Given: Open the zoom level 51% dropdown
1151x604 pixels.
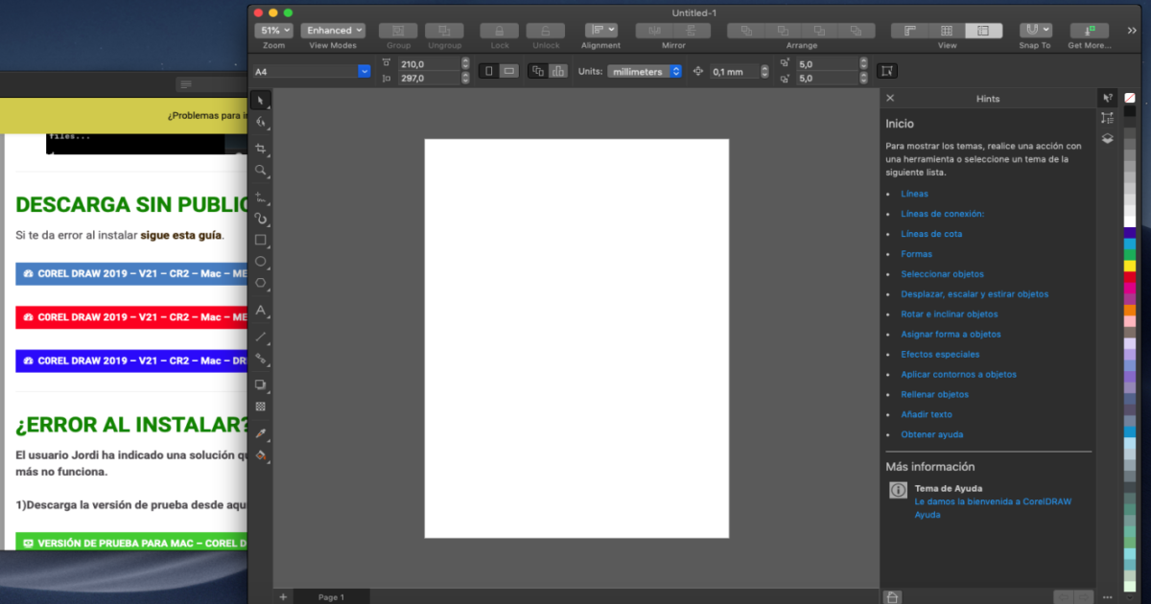Looking at the screenshot, I should coord(273,31).
